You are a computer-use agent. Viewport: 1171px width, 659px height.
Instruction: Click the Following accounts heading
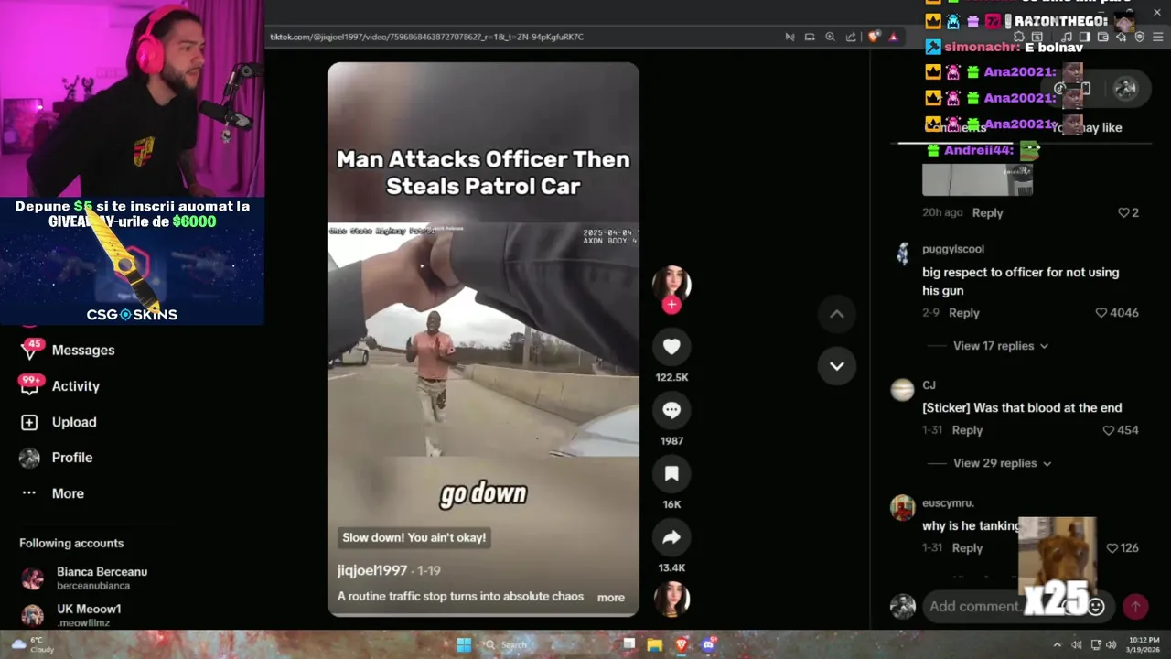(71, 544)
